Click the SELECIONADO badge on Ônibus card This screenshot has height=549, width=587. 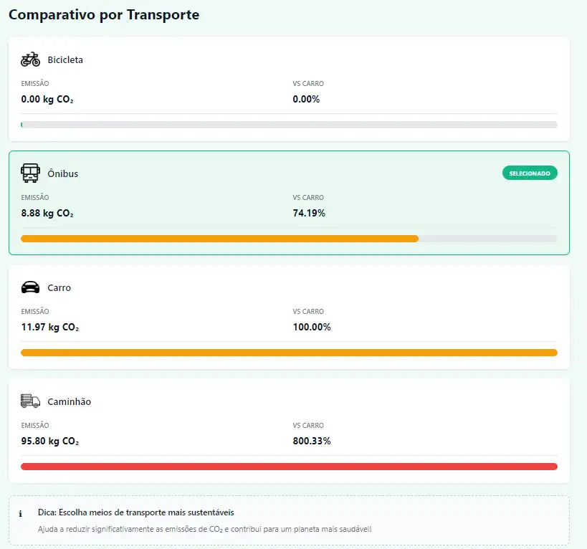(530, 173)
